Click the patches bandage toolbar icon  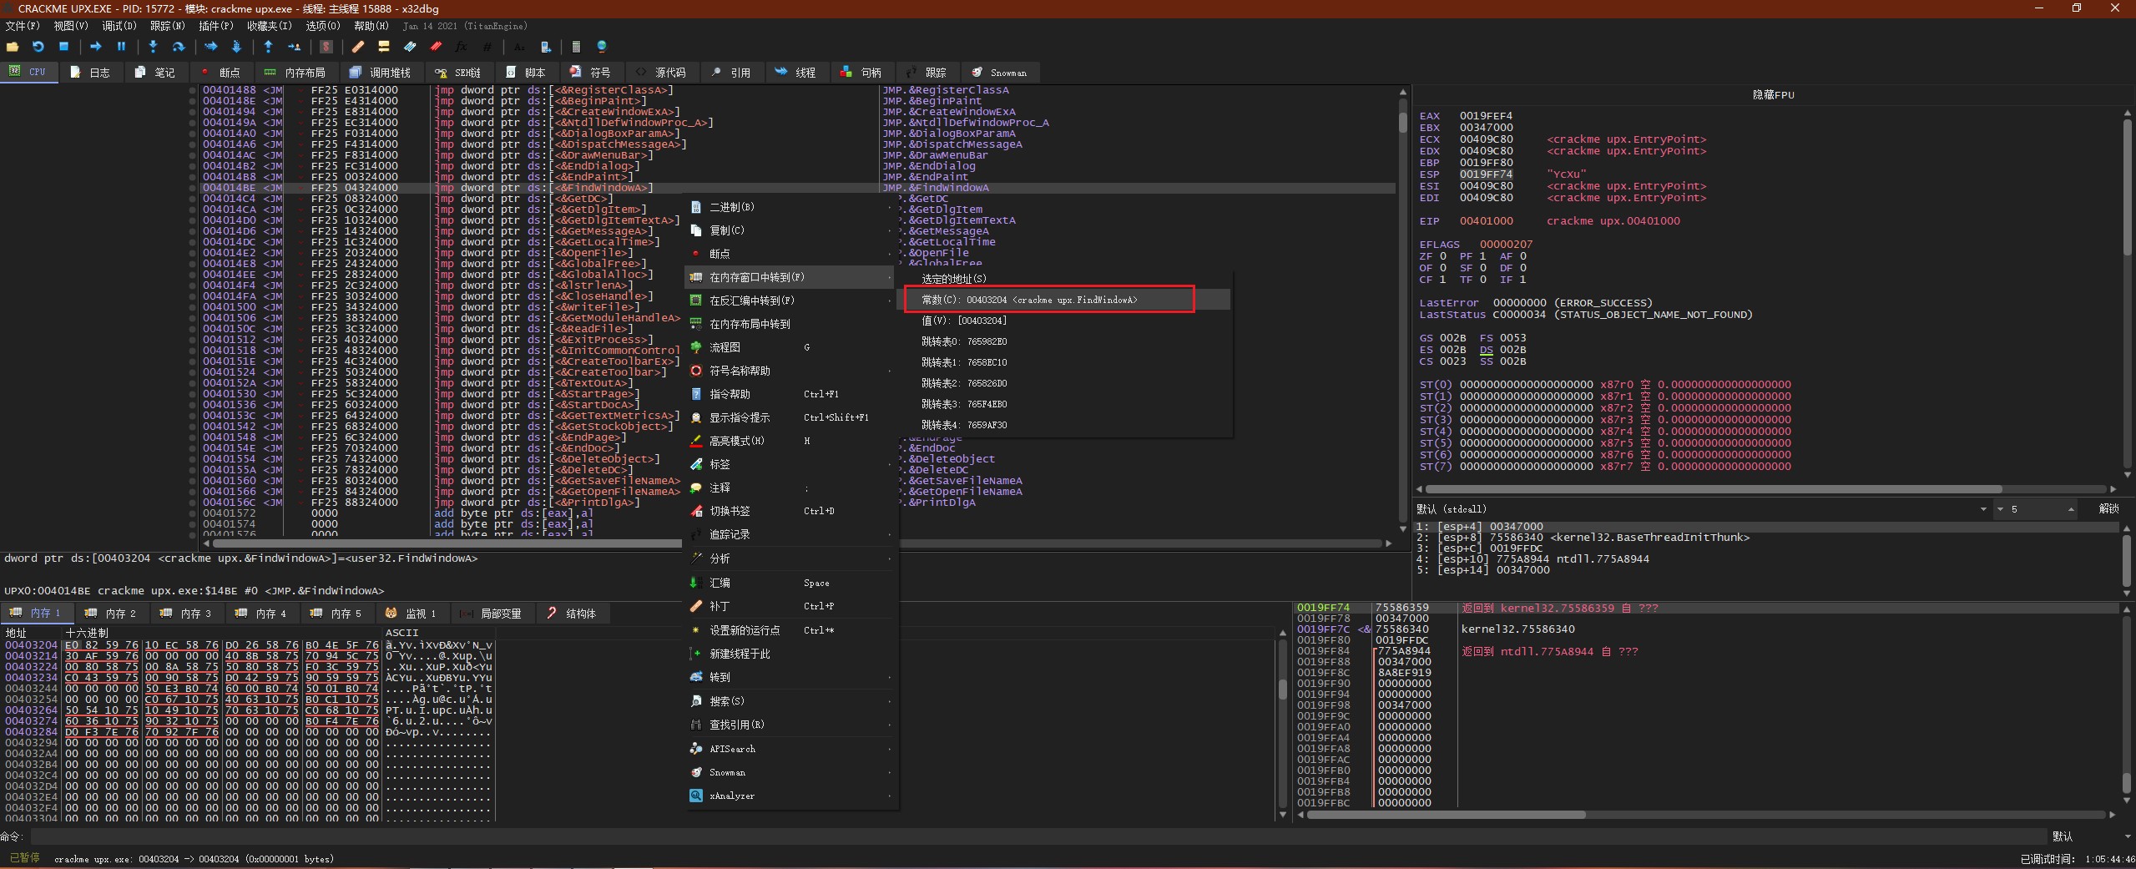[358, 47]
